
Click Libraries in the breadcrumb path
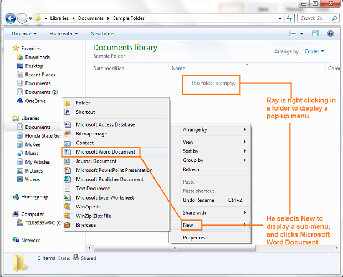point(59,18)
